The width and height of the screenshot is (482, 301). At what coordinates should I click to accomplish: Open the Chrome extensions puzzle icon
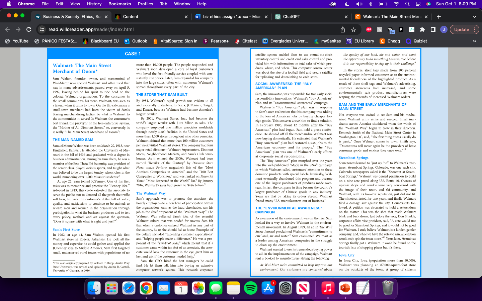[x=422, y=29]
